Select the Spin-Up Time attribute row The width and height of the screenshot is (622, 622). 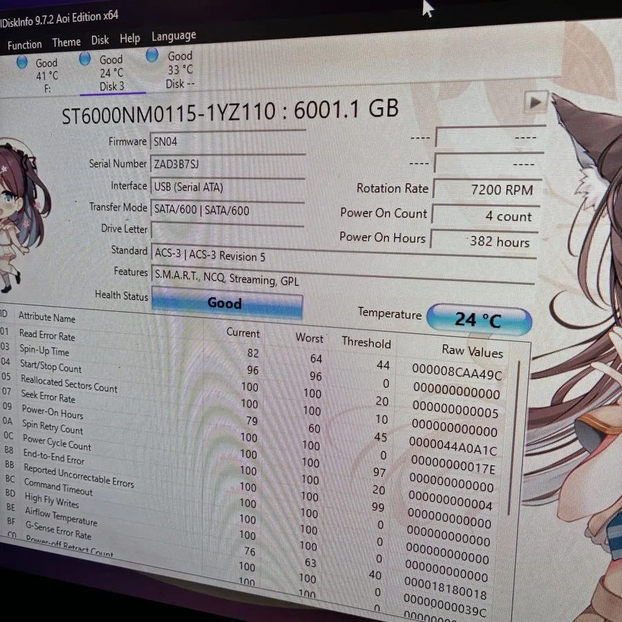pyautogui.click(x=252, y=370)
